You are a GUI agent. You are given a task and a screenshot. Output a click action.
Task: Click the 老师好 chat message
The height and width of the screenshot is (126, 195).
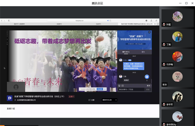[126, 80]
